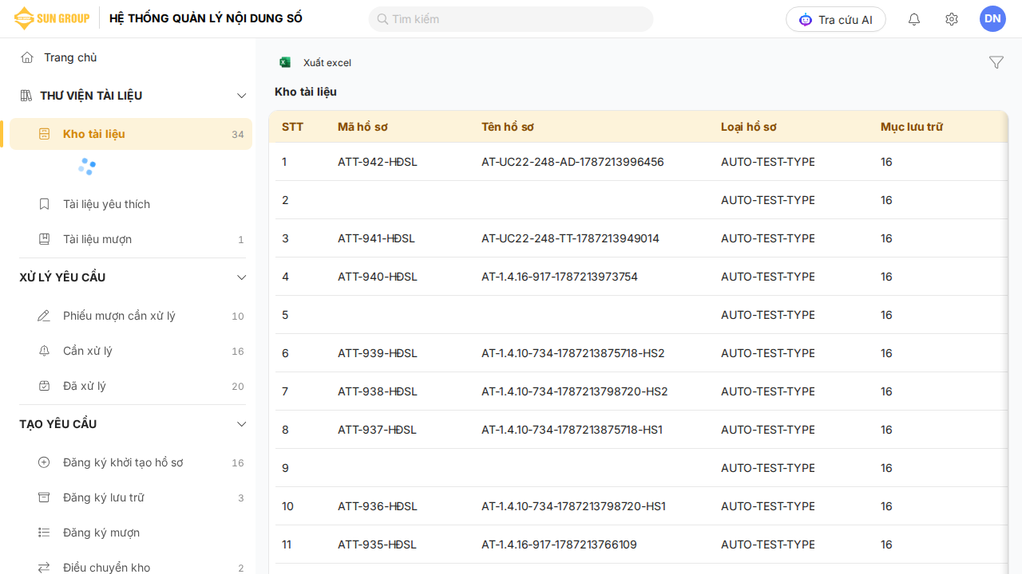Click the search magnifier icon

tap(382, 19)
